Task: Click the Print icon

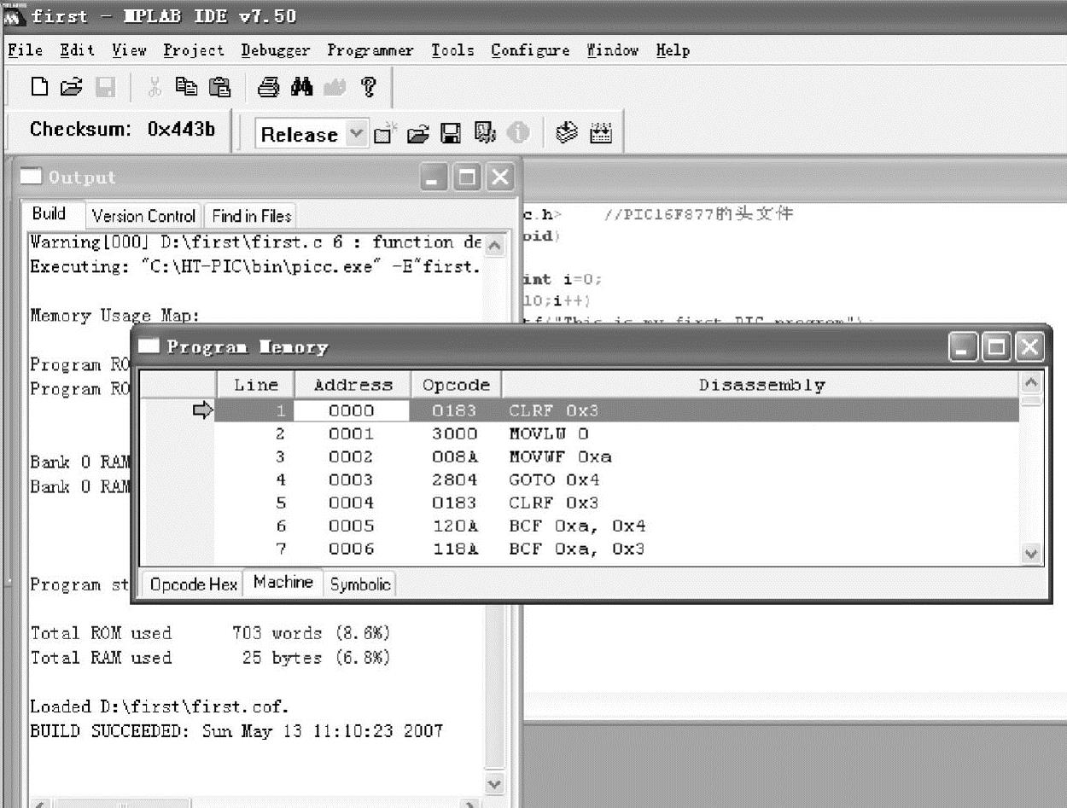Action: click(x=269, y=87)
